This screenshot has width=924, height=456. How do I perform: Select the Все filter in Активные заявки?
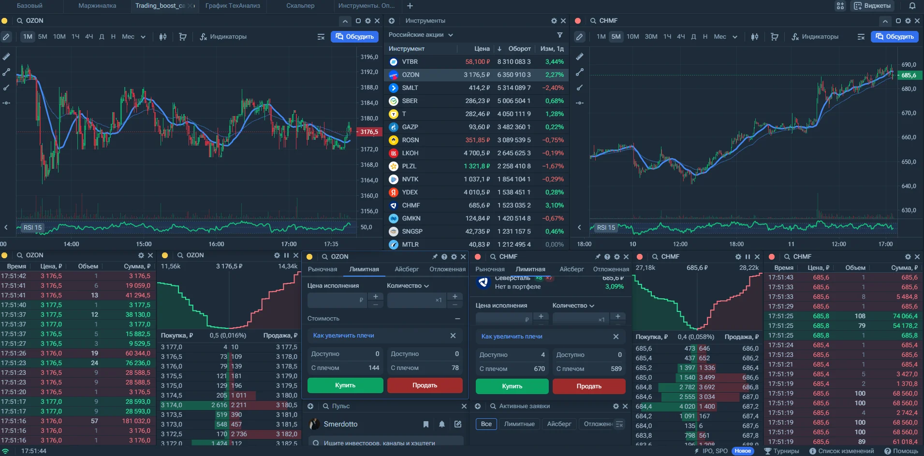[x=486, y=424]
